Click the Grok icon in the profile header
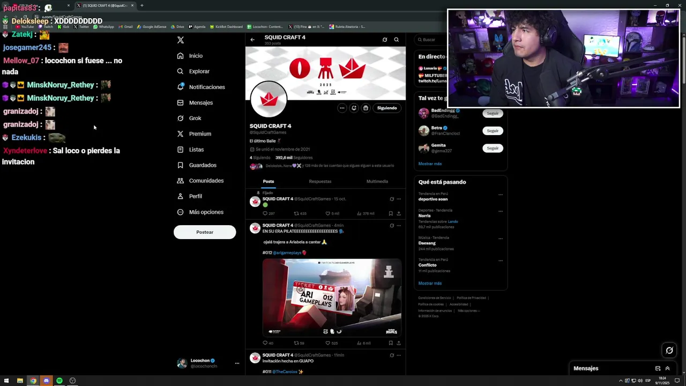This screenshot has width=686, height=386. point(385,40)
